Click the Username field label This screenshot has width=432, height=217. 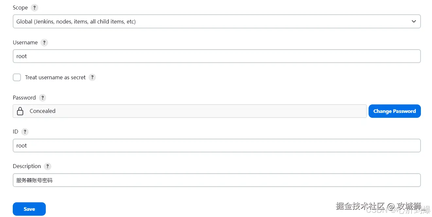click(25, 43)
